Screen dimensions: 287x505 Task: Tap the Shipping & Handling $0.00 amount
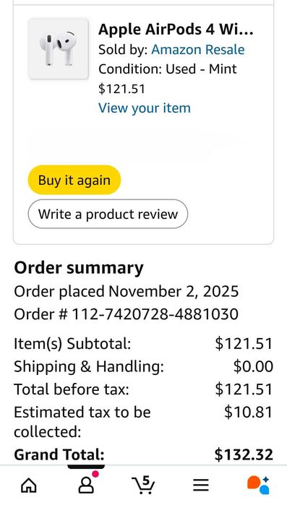pyautogui.click(x=253, y=366)
